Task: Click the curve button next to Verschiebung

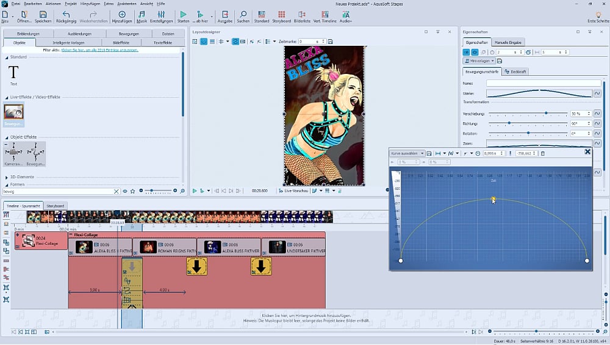Action: pyautogui.click(x=597, y=114)
